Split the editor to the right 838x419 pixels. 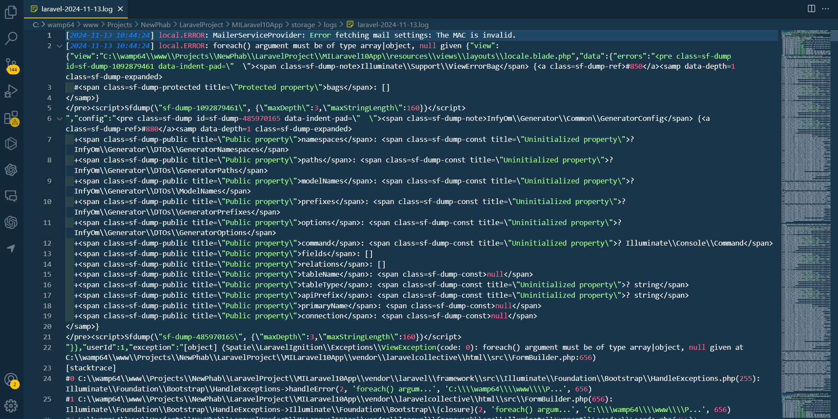pyautogui.click(x=811, y=9)
